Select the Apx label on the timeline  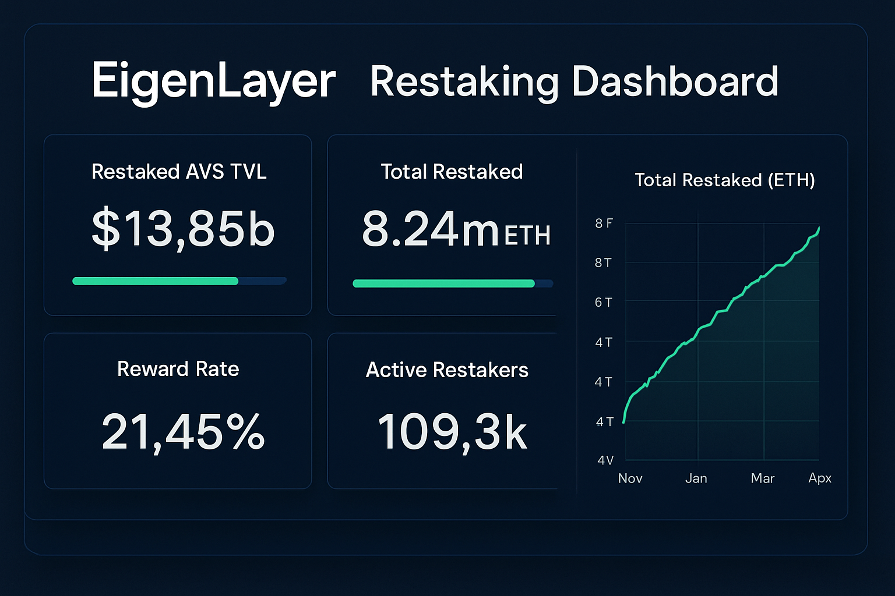tap(819, 478)
